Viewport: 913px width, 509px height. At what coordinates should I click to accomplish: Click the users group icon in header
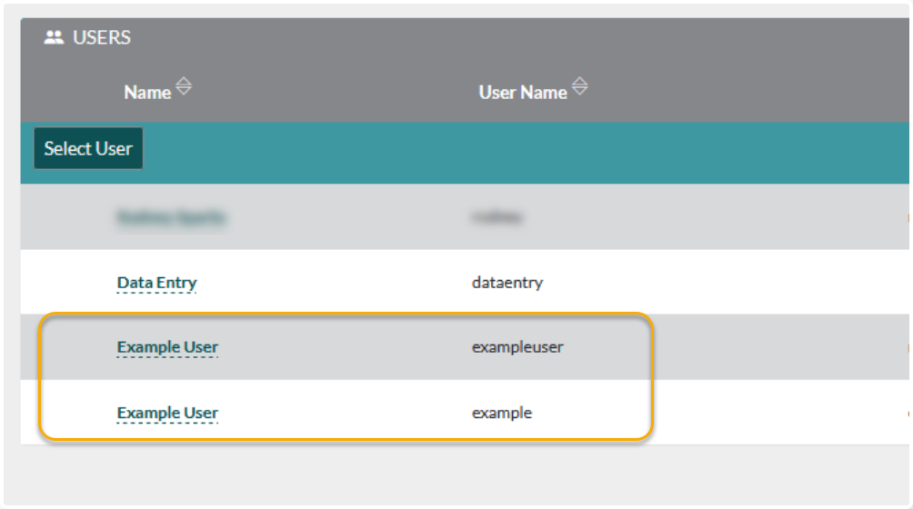54,38
